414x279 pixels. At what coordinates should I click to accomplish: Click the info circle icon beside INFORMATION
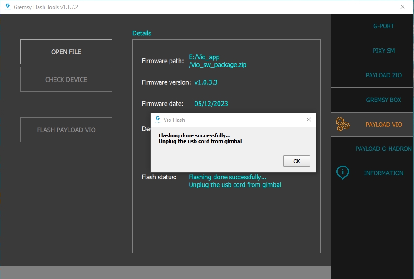[343, 173]
